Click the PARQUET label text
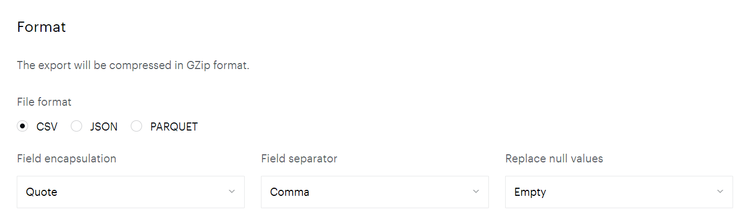Image resolution: width=752 pixels, height=219 pixels. click(174, 127)
